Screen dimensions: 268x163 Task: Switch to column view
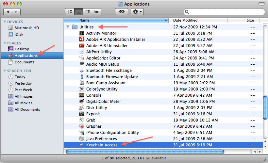pyautogui.click(x=88, y=12)
